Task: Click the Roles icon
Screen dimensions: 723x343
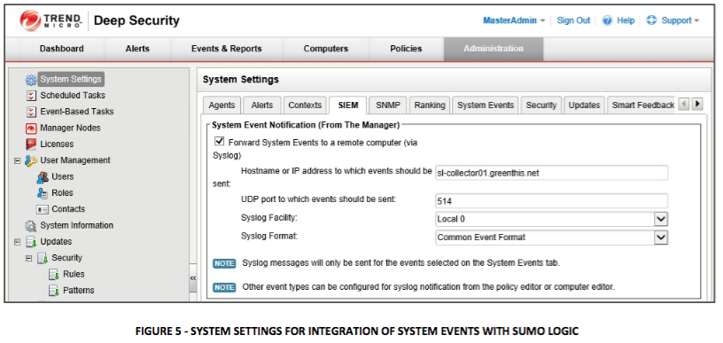Action: (x=43, y=193)
